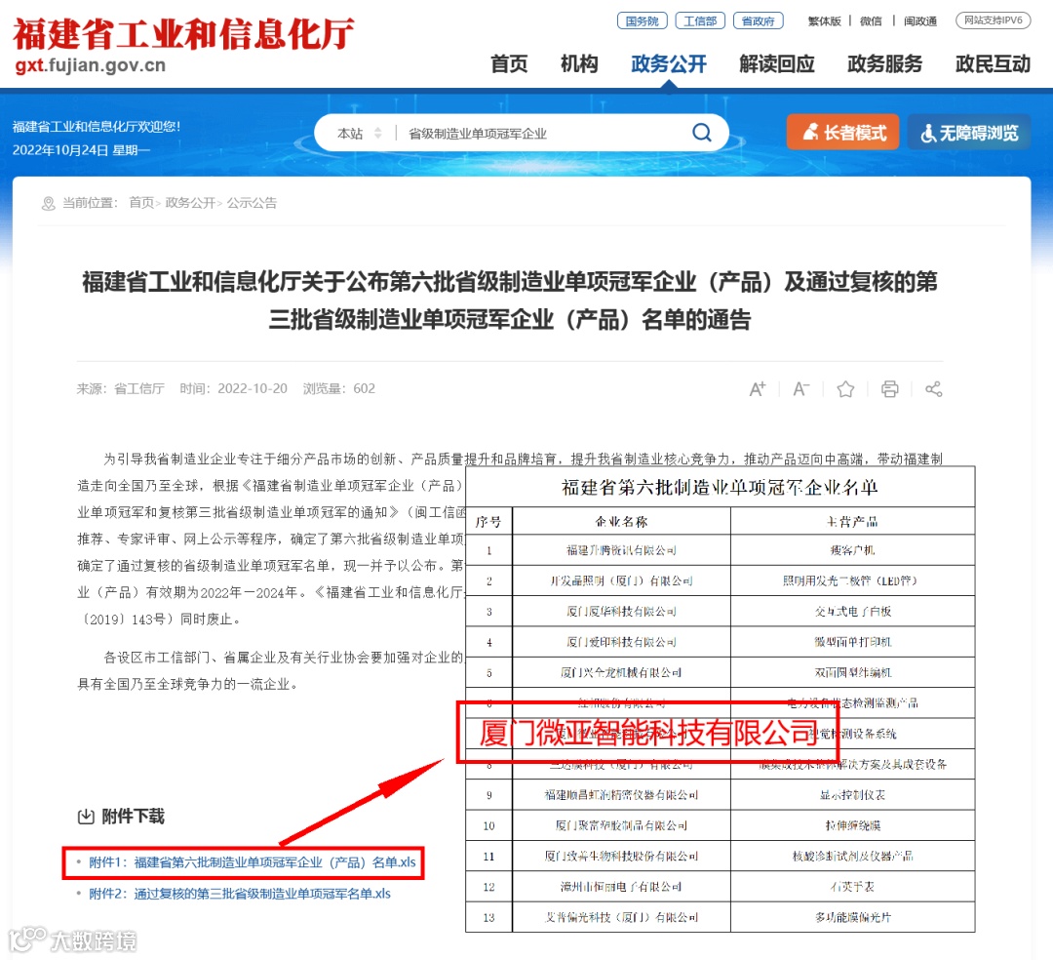Enable 长者模式 elder mode

pos(842,132)
